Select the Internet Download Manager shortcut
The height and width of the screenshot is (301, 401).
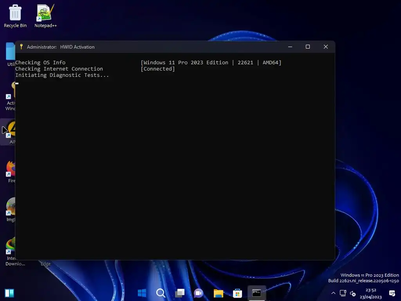point(11,251)
